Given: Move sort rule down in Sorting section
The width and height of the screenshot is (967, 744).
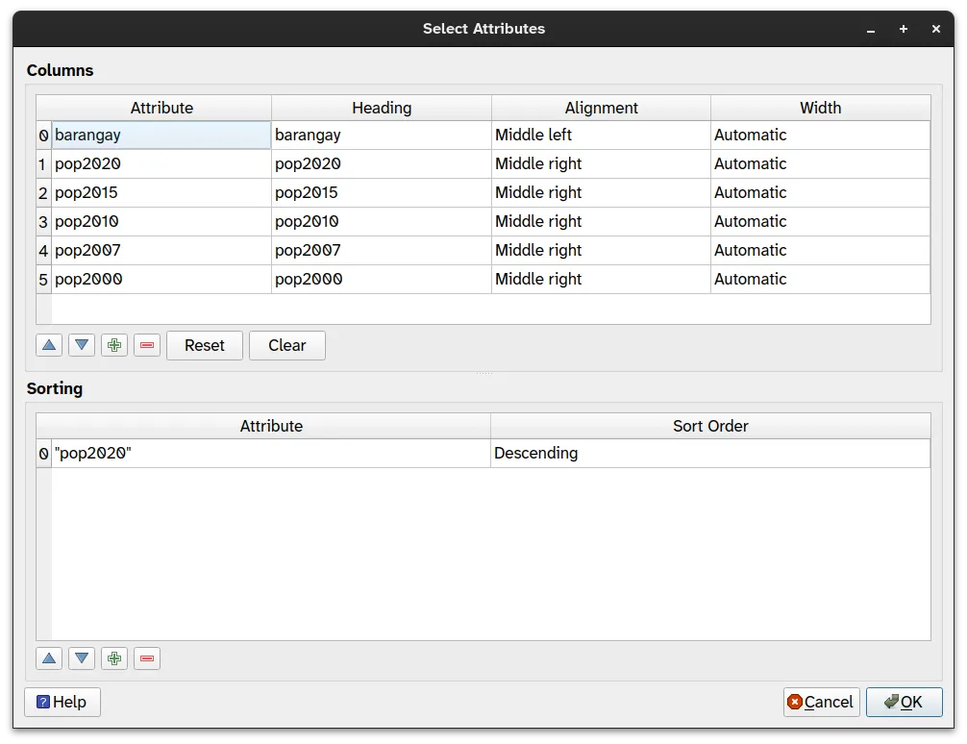Looking at the screenshot, I should [82, 658].
